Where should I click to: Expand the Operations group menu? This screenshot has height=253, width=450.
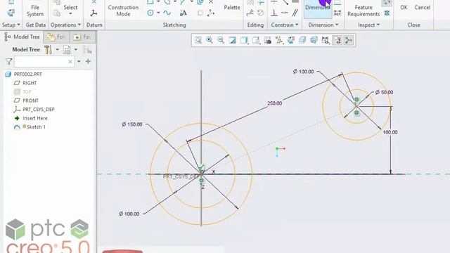click(x=65, y=25)
